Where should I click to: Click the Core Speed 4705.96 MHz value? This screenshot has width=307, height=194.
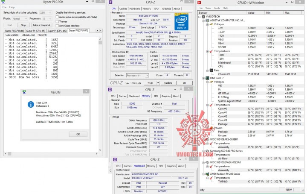tap(136, 56)
